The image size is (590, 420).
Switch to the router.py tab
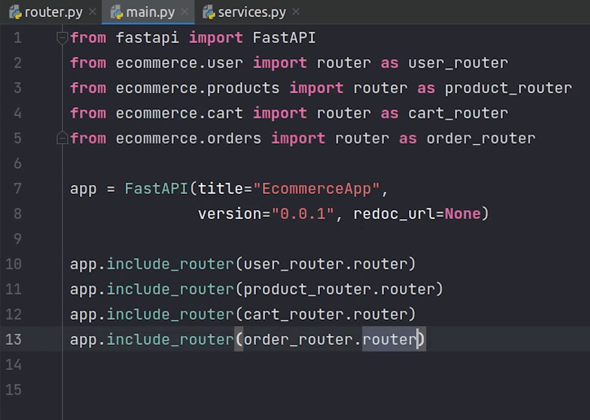click(x=53, y=13)
